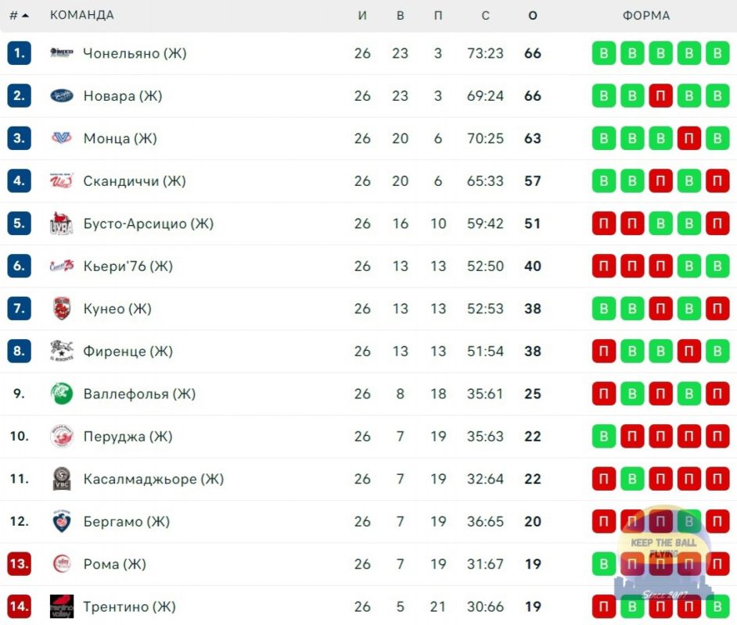Click Новара's red П loss form badge
Image resolution: width=737 pixels, height=625 pixels.
coord(660,96)
